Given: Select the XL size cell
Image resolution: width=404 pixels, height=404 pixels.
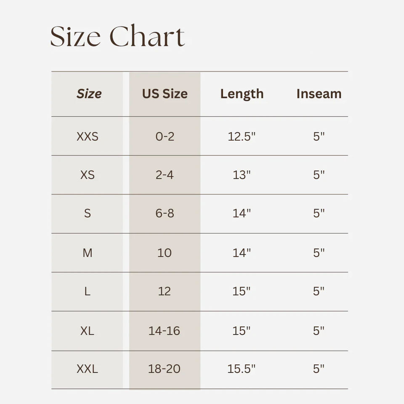Looking at the screenshot, I should (x=88, y=331).
